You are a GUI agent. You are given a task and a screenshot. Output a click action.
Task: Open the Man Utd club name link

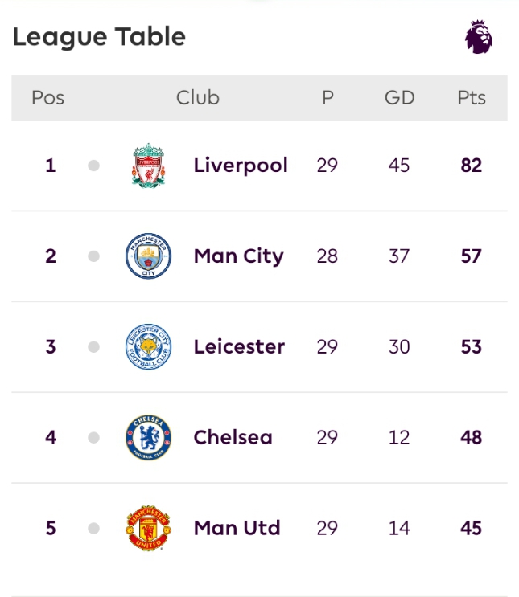click(x=237, y=529)
